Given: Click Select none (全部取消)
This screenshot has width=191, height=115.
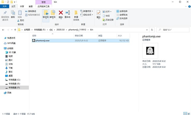Looking at the screenshot, I should pos(122,15).
